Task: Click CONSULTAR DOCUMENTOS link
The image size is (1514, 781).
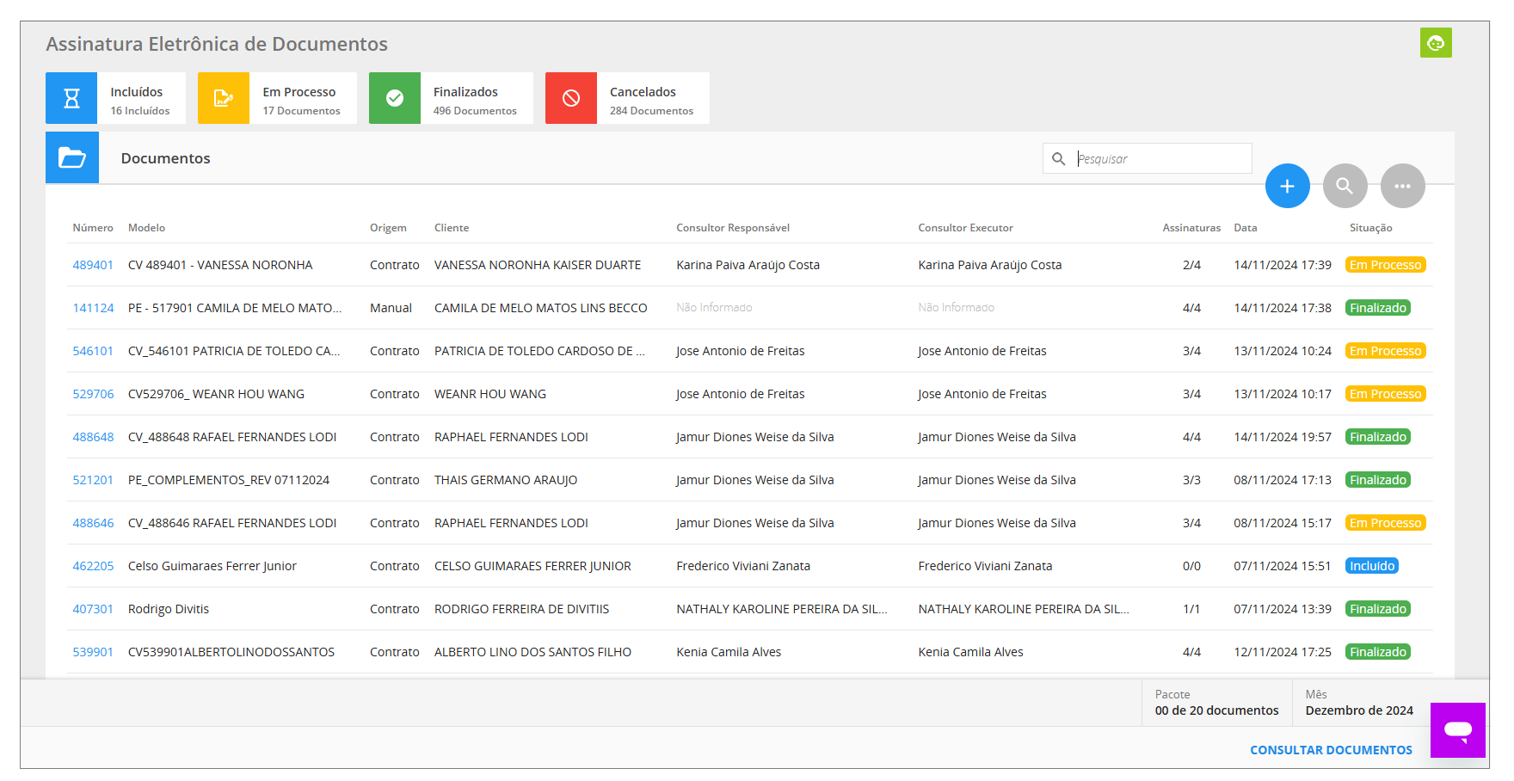Action: [x=1331, y=750]
